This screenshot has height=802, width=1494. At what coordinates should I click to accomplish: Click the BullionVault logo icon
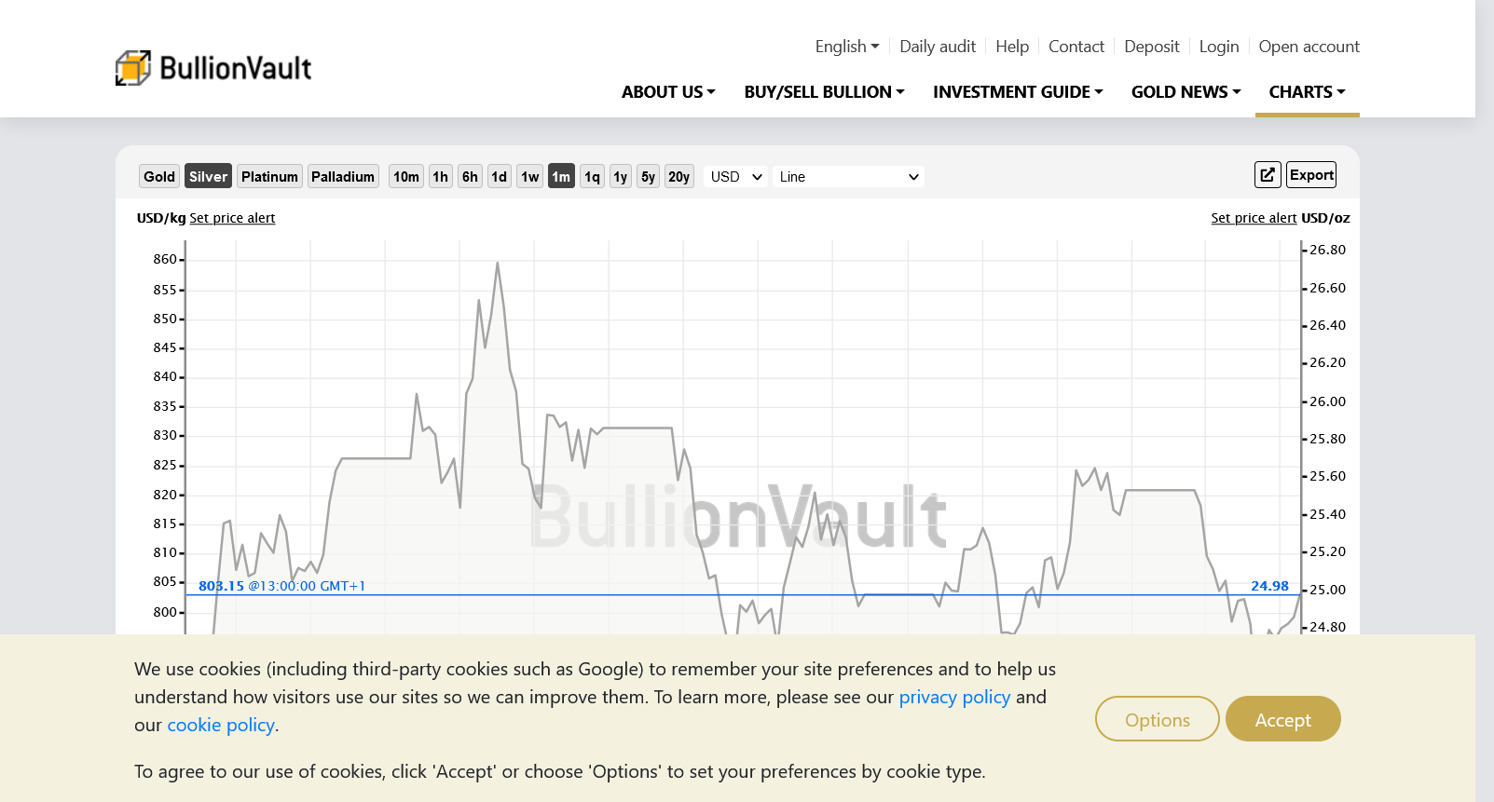pyautogui.click(x=133, y=68)
